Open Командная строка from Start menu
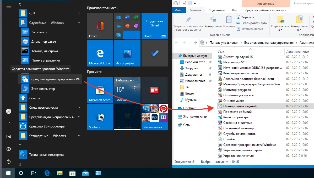The height and width of the screenshot is (178, 314). click(45, 51)
